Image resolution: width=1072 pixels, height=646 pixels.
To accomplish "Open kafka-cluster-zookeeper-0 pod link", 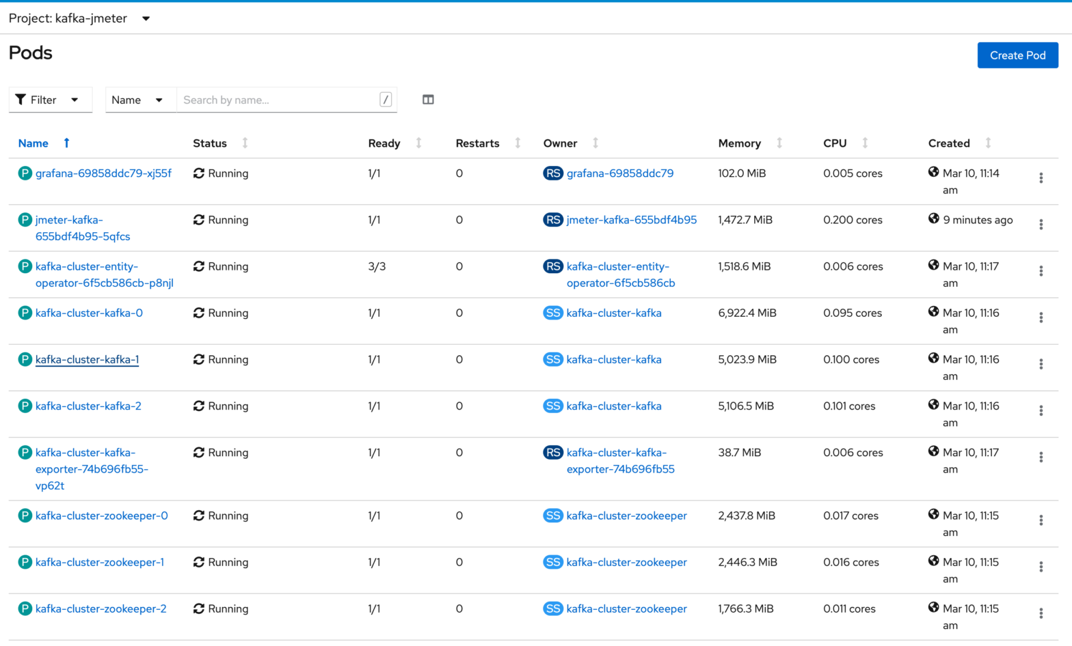I will (101, 516).
